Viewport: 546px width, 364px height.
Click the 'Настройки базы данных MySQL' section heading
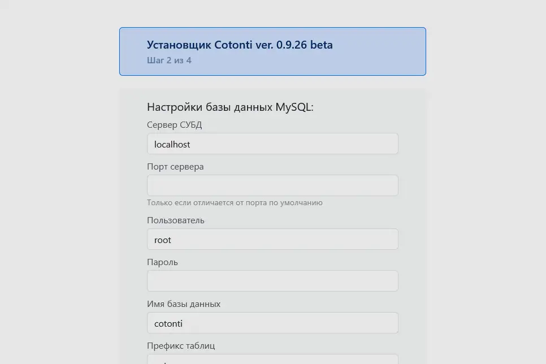click(231, 106)
